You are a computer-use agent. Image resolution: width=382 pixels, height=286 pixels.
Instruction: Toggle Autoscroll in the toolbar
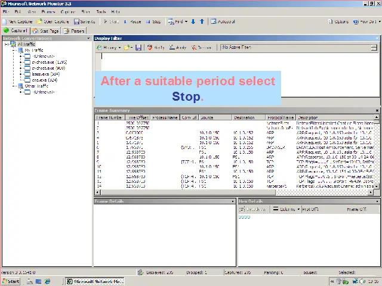(223, 21)
